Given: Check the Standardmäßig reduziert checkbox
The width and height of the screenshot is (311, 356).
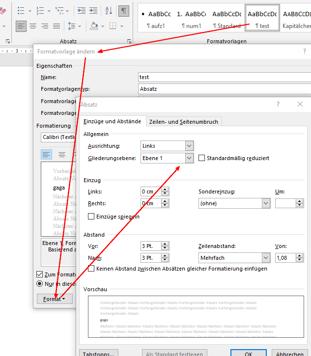Looking at the screenshot, I should coord(202,158).
